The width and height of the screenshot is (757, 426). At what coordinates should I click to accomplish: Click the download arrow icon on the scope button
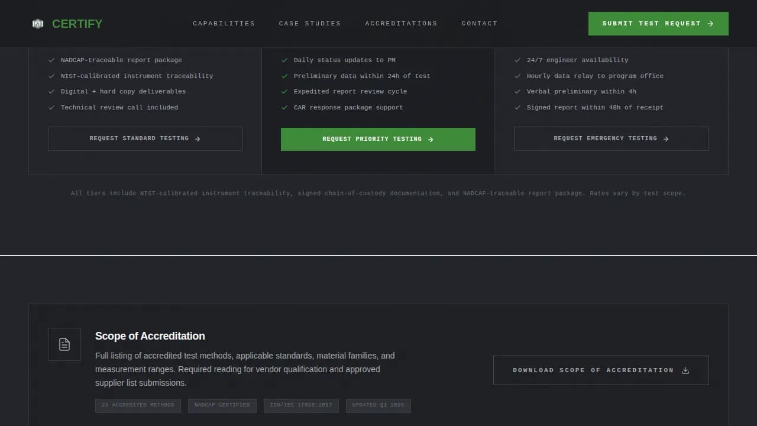click(685, 370)
